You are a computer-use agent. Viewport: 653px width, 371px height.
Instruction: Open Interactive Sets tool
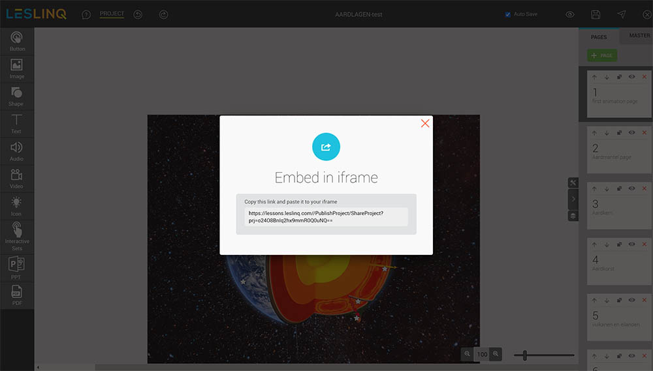(x=17, y=236)
